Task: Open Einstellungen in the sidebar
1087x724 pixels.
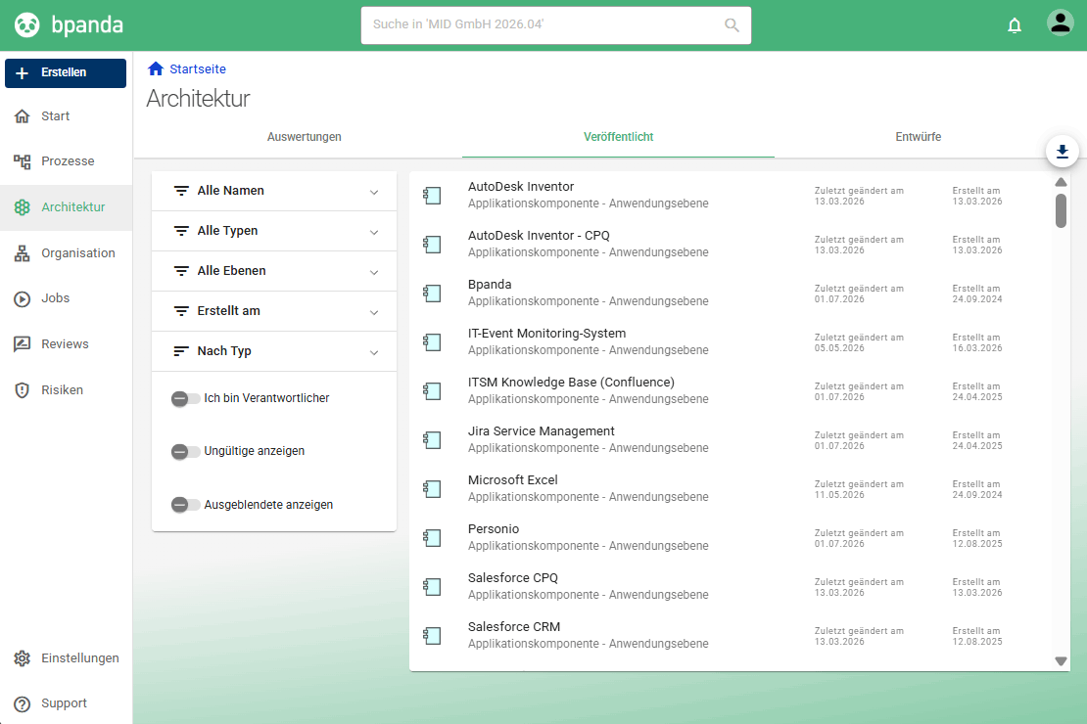Action: click(67, 658)
